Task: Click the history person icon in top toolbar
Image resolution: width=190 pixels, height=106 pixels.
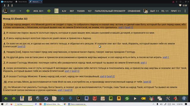Action: click(145, 11)
